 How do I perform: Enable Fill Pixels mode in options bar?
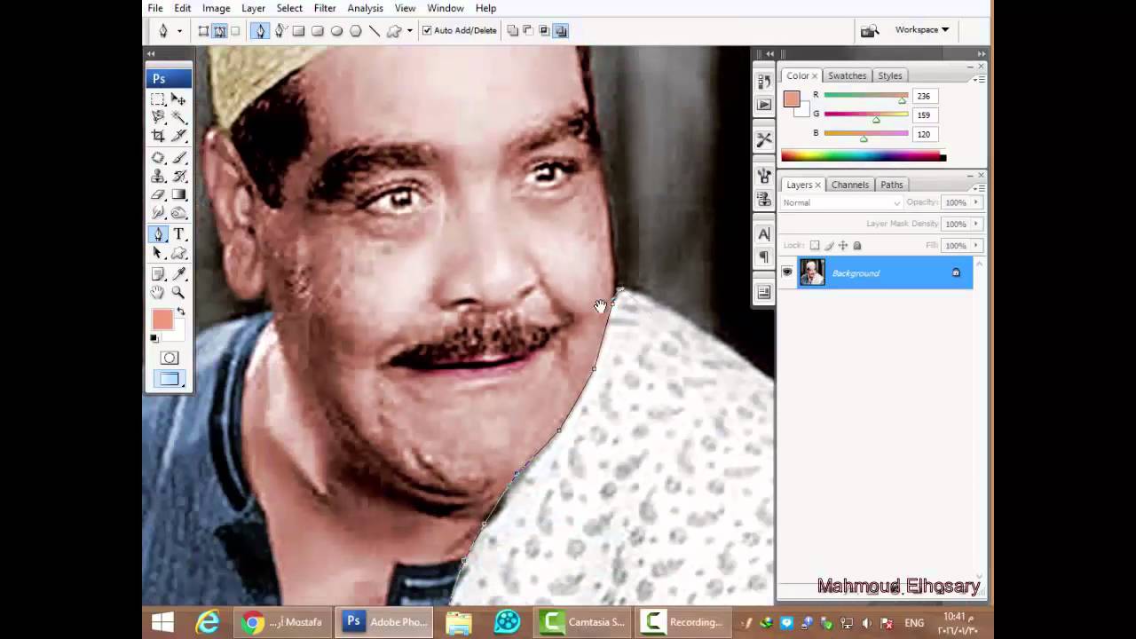[x=235, y=31]
